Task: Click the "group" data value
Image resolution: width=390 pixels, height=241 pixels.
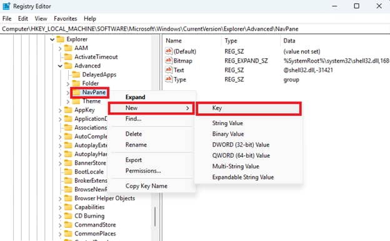Action: coord(291,79)
